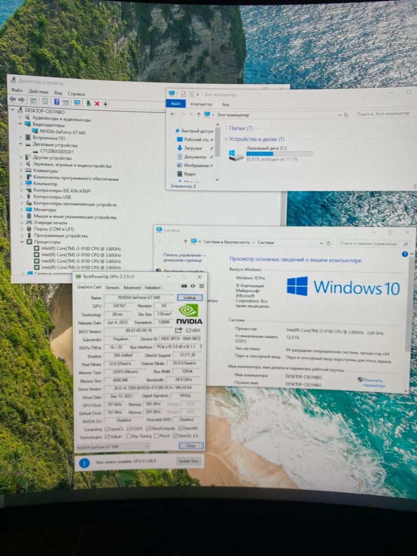This screenshot has width=417, height=556.
Task: Click the NVIDIA logo in GPU-Z
Action: 189,314
